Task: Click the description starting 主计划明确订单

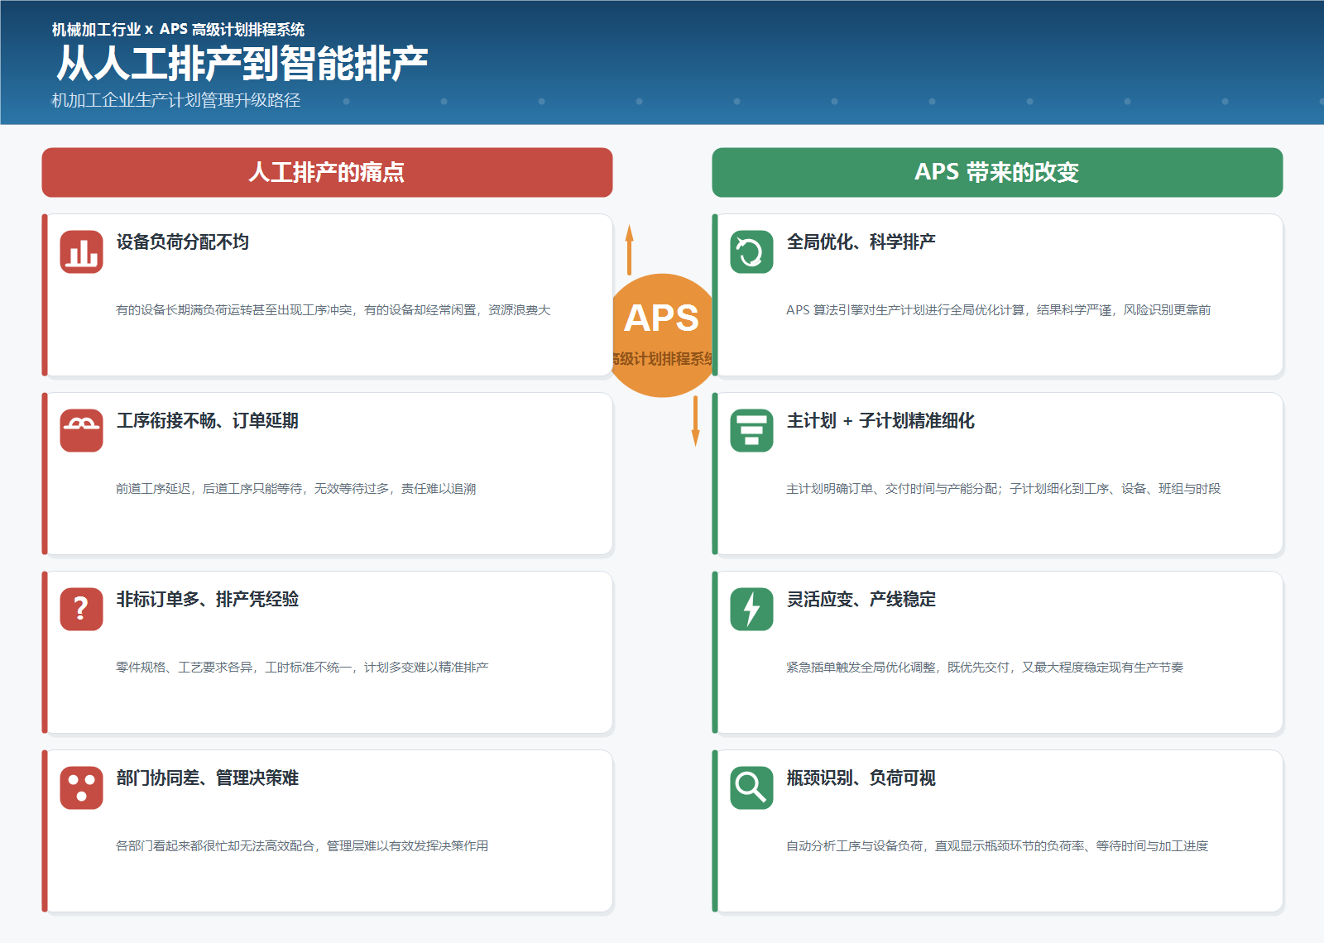Action: (x=1003, y=489)
